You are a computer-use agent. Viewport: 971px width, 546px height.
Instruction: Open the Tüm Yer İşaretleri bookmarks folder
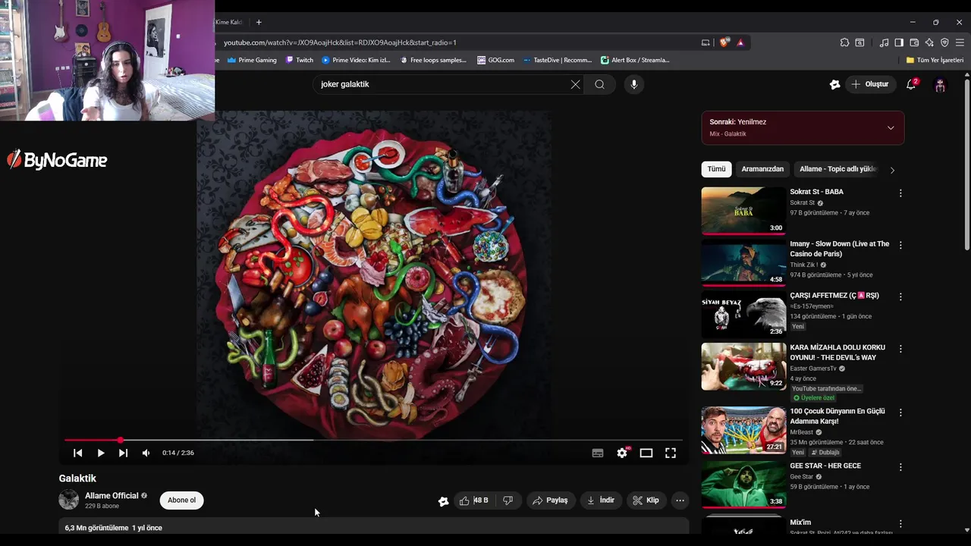click(935, 60)
